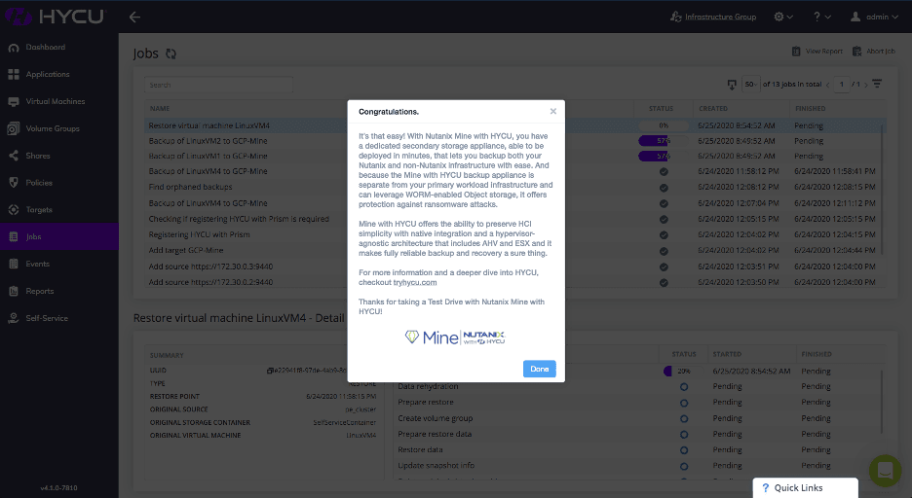912x498 pixels.
Task: Sort jobs by the NAME column header
Action: (160, 109)
